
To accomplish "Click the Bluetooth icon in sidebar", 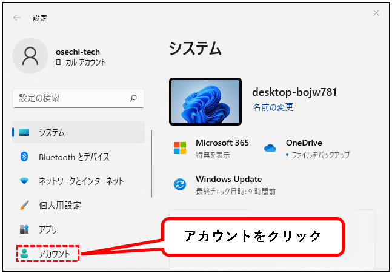I will click(x=24, y=157).
